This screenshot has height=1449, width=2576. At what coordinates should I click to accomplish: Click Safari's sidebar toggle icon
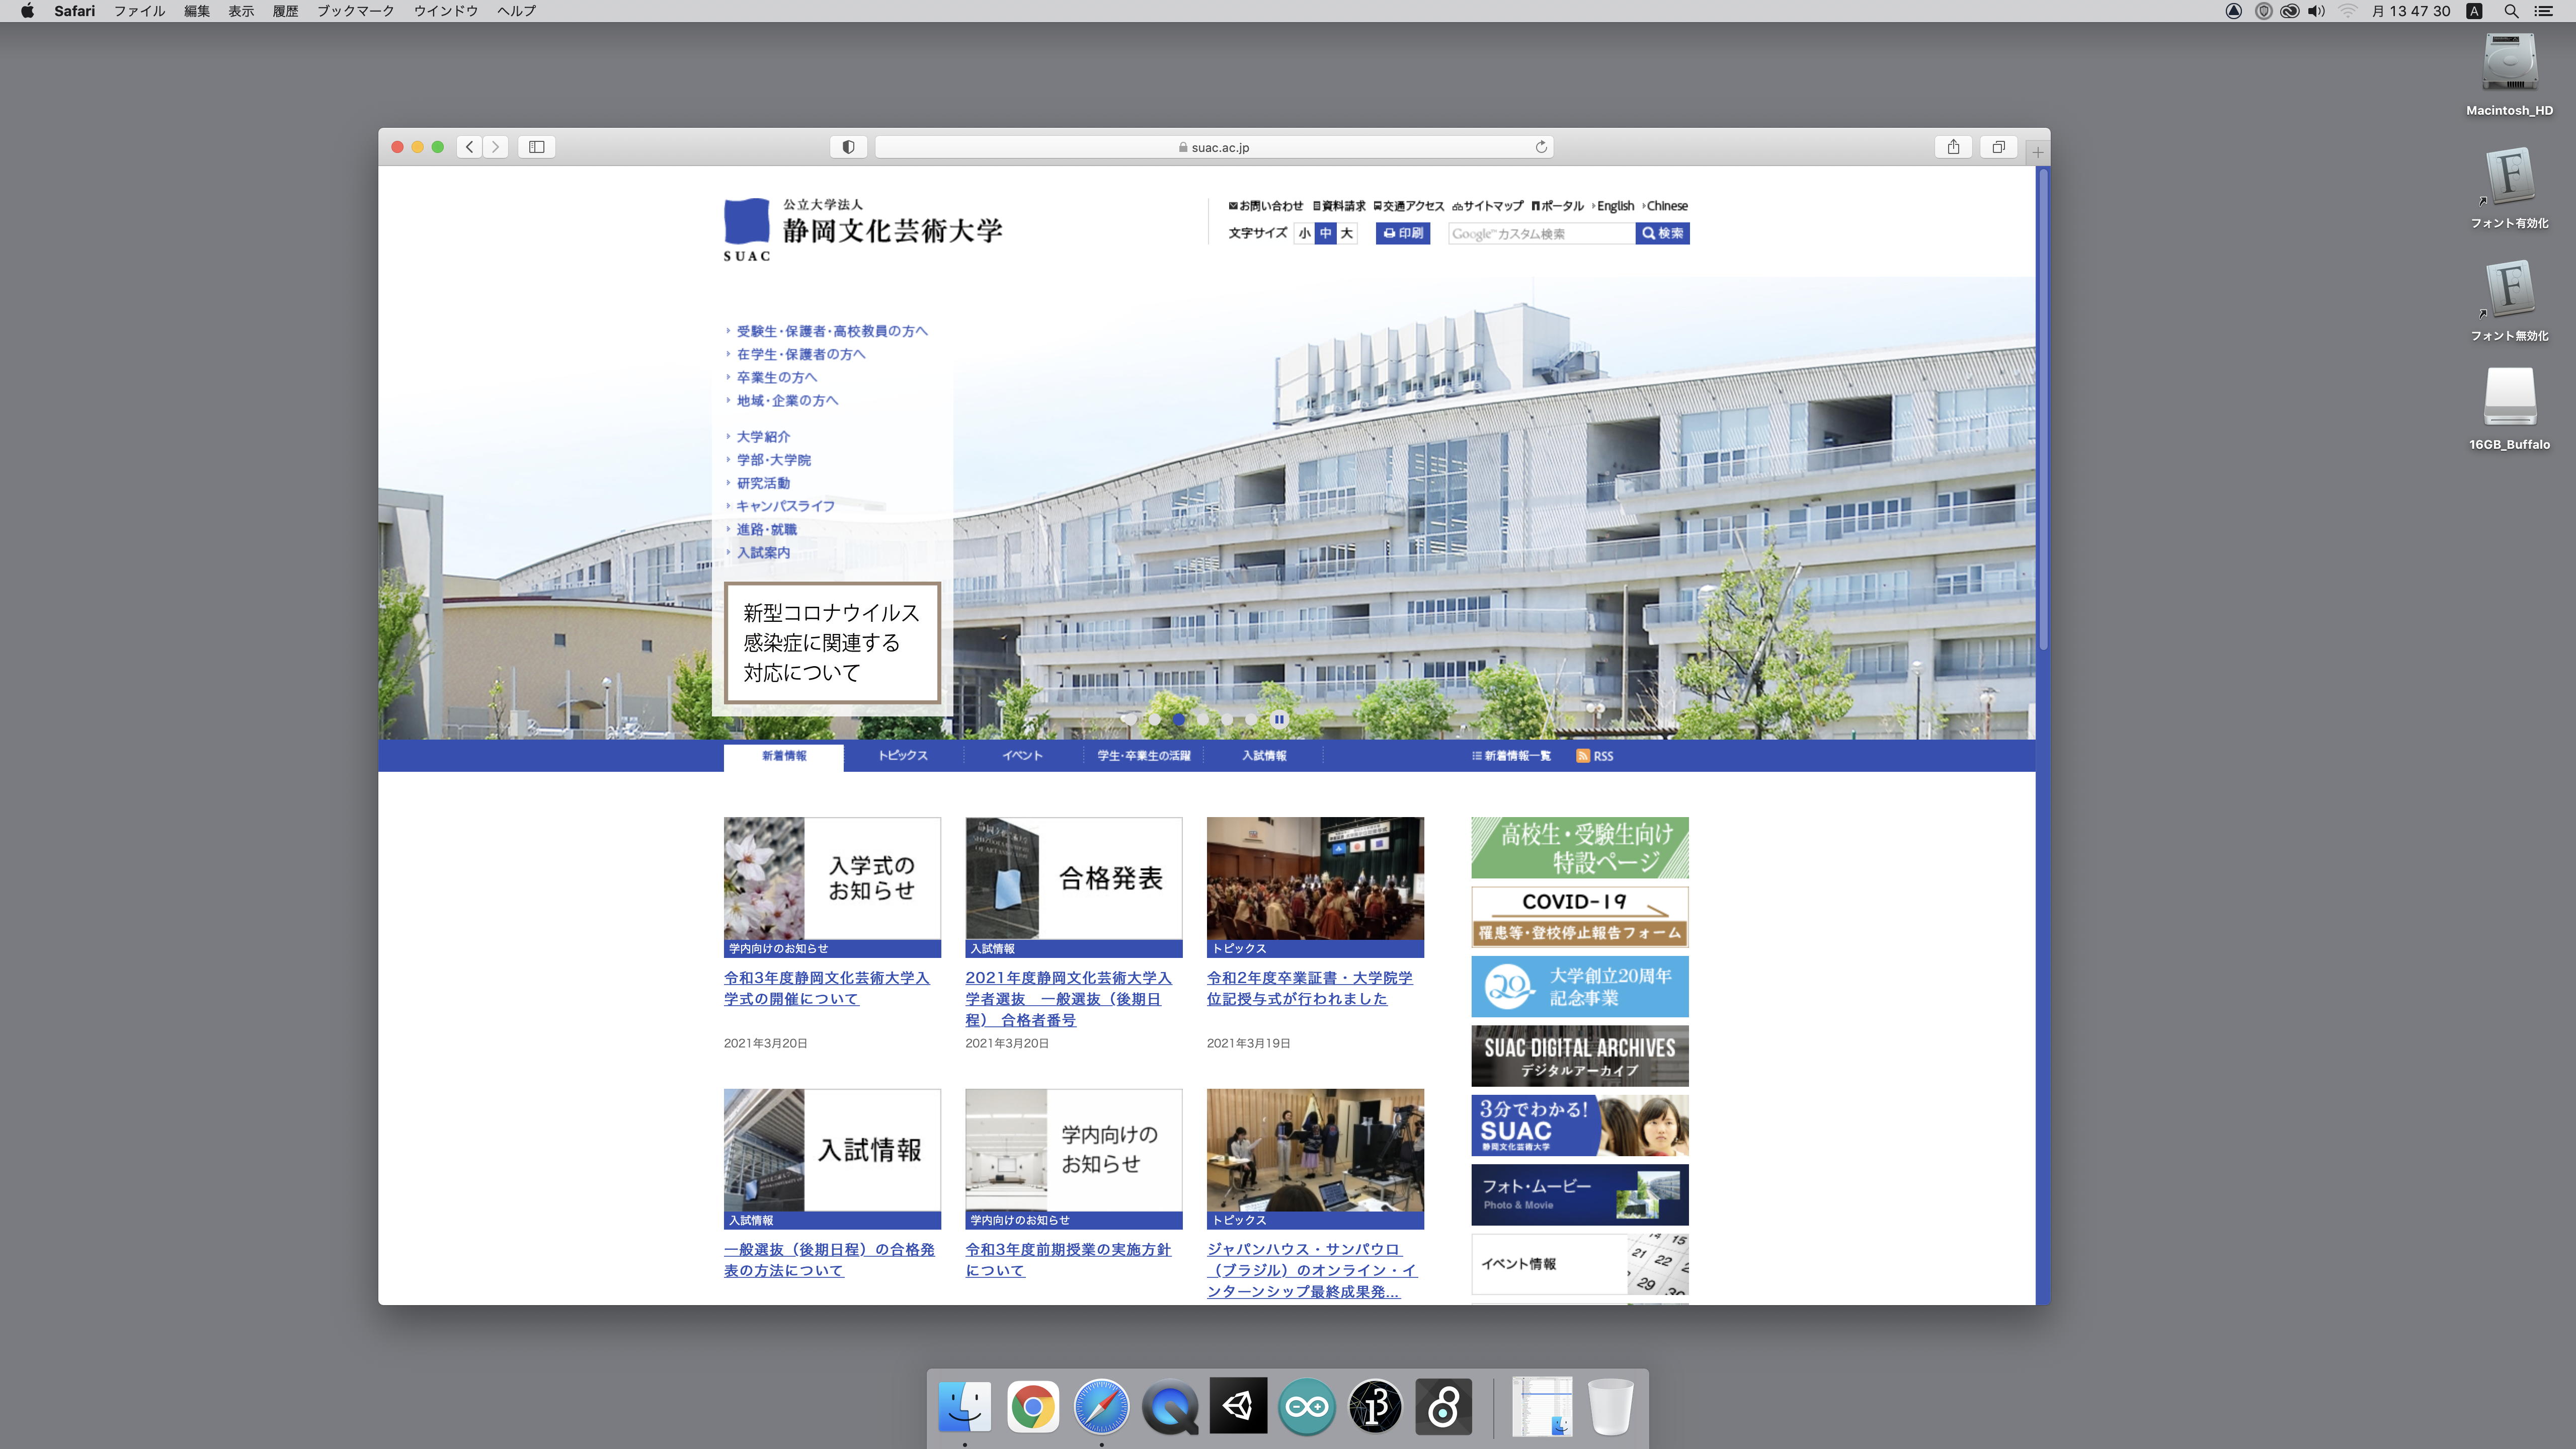[x=536, y=147]
